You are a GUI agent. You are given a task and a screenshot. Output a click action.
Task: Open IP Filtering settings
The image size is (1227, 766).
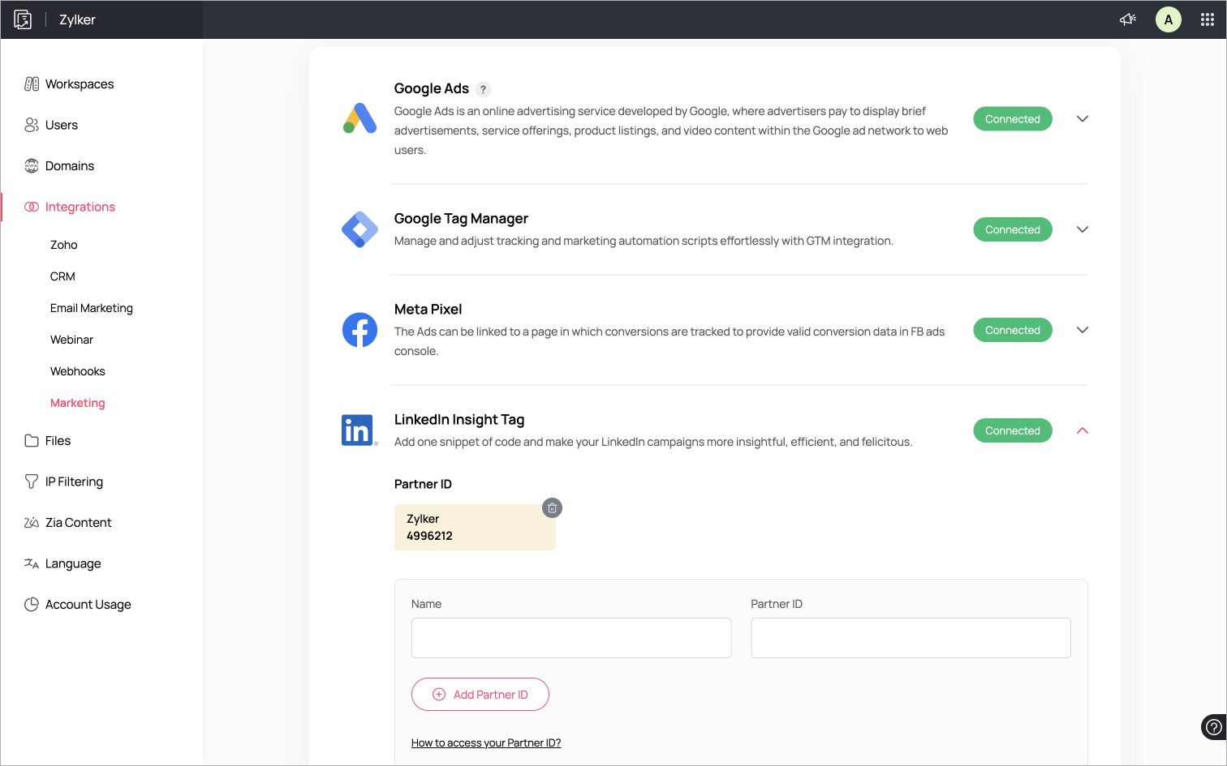[74, 481]
